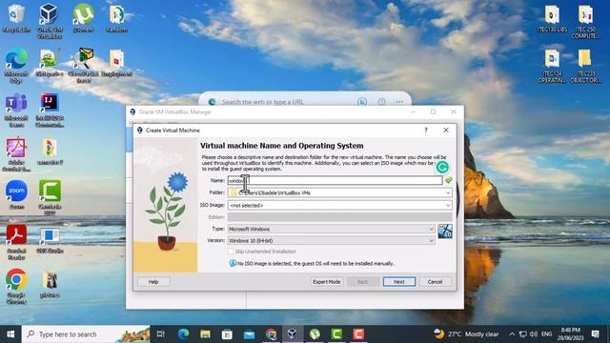Toggle Skip Unattended Installation checkbox
This screenshot has height=343, width=610.
231,252
